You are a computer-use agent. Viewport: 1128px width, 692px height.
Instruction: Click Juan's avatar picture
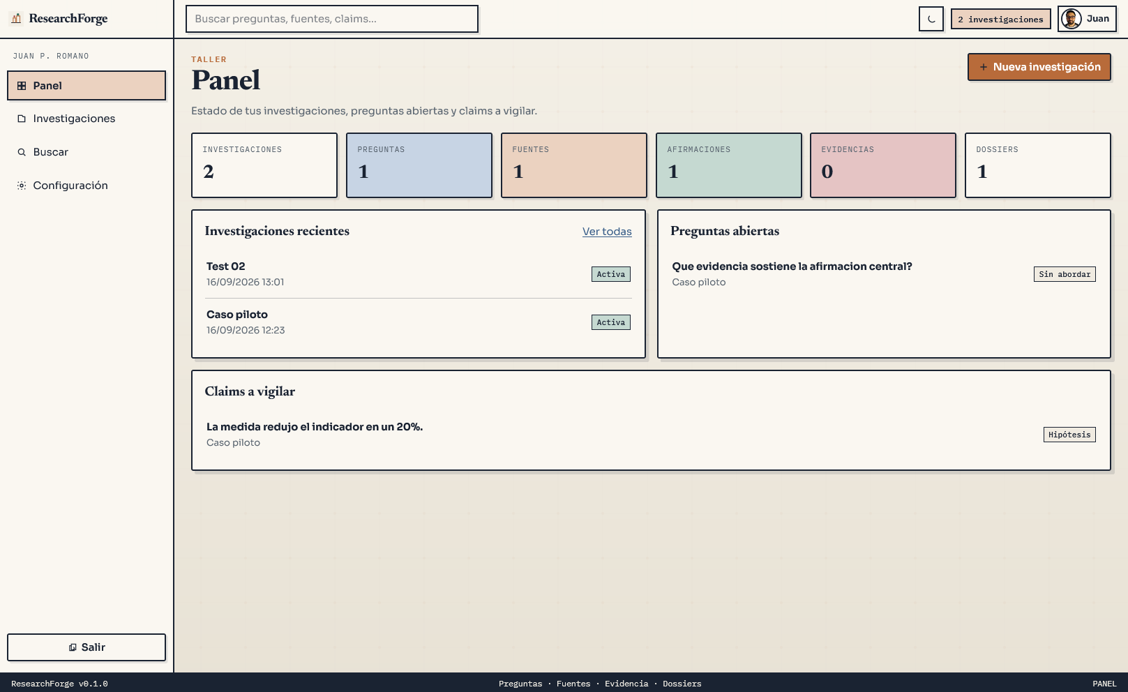point(1071,19)
